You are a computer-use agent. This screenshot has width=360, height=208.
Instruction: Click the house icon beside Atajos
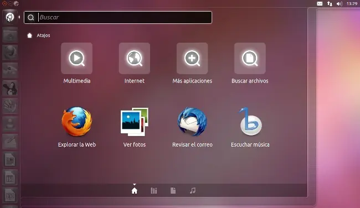pyautogui.click(x=29, y=35)
